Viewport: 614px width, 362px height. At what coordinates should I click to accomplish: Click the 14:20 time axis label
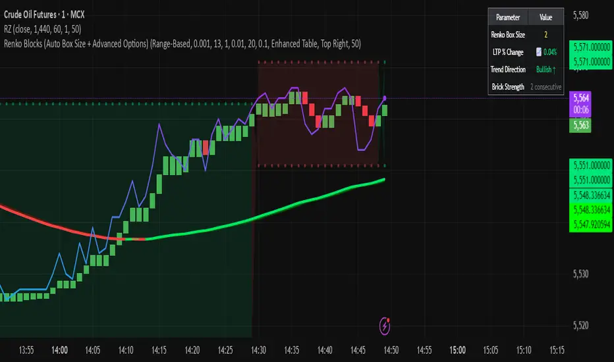coord(192,350)
